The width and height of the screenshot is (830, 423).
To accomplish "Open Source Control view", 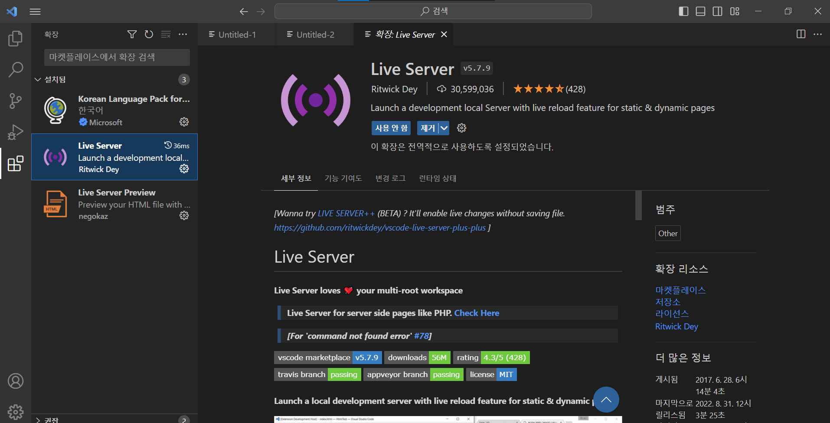I will 16,101.
